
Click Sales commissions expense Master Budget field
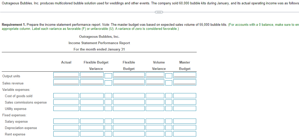click(185, 102)
